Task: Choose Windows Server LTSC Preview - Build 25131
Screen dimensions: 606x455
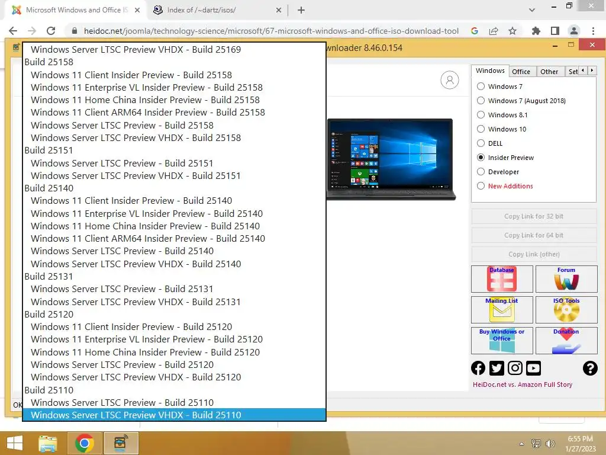Action: 175,289
